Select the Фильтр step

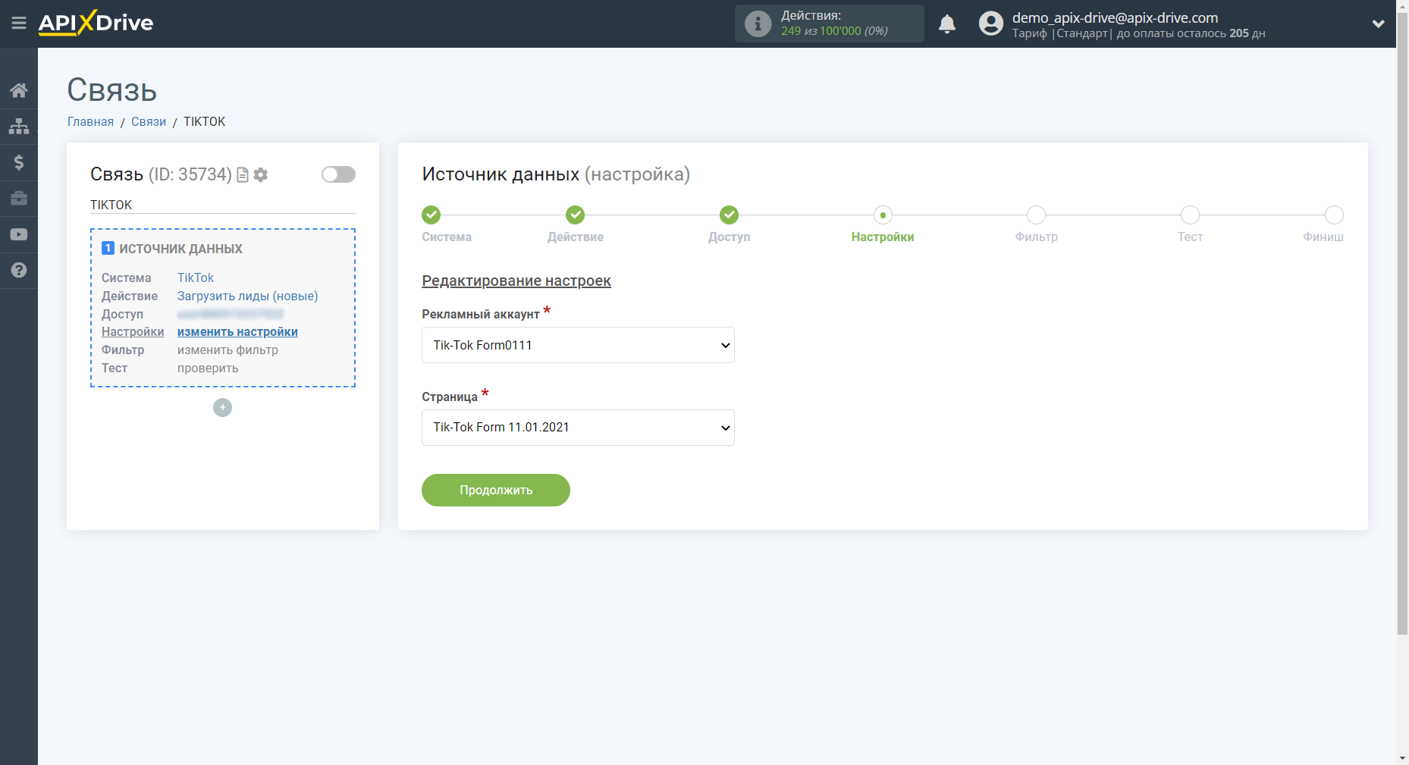pyautogui.click(x=1037, y=215)
